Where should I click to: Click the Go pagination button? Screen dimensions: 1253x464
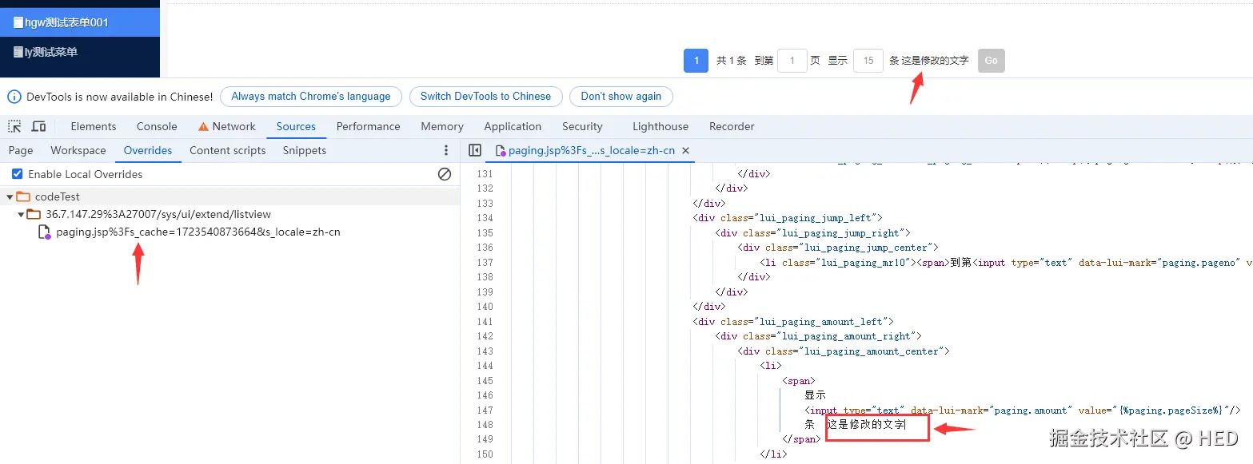[992, 61]
